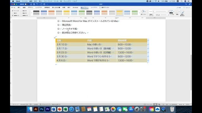Click the accessibility status in the status bar

point(50,105)
